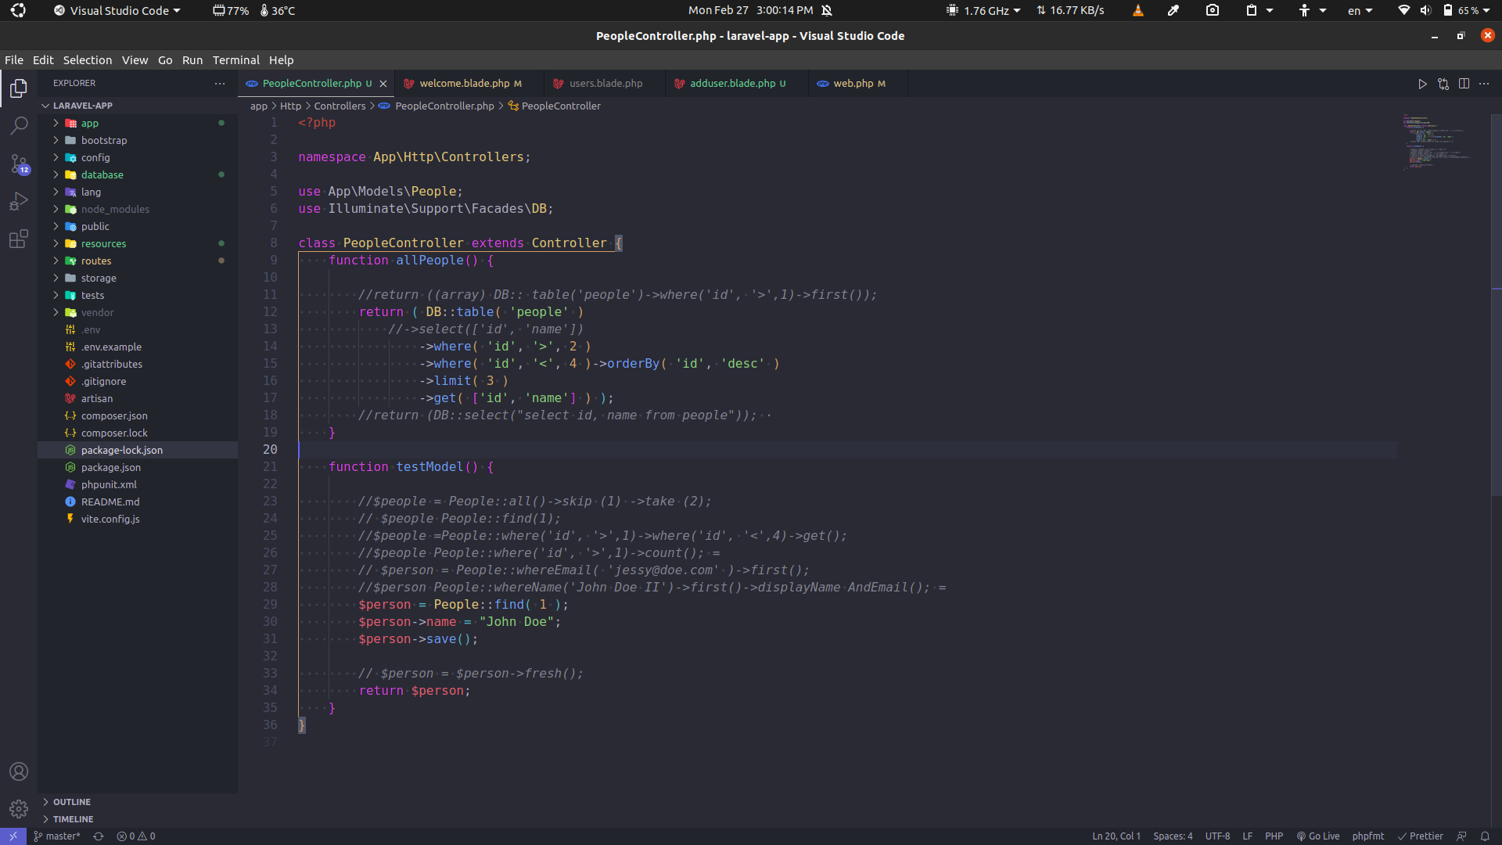Switch to the web.php tab
The height and width of the screenshot is (845, 1502).
(x=853, y=84)
